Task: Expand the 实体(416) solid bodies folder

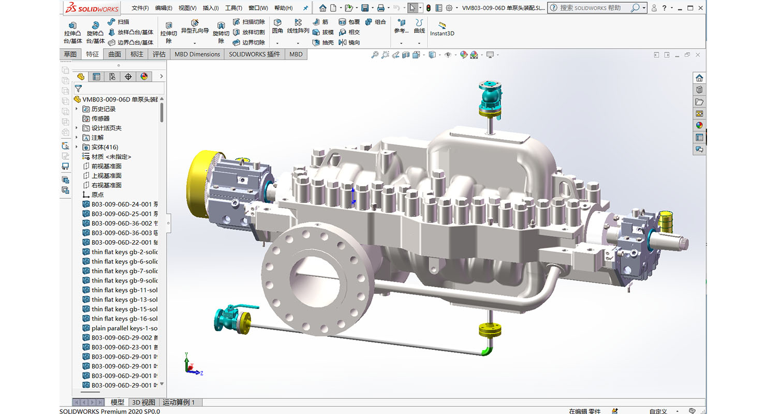Action: [77, 147]
